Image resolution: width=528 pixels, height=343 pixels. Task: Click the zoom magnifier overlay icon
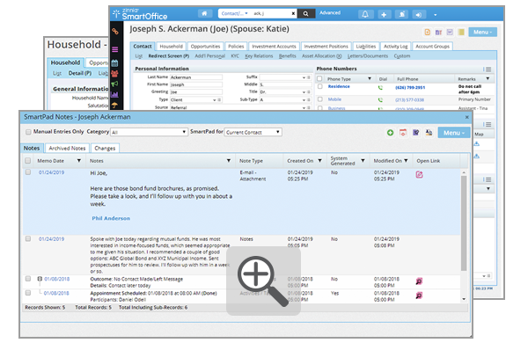[x=263, y=281]
